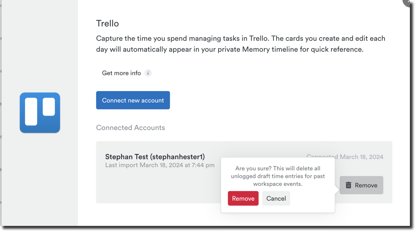
Task: Click the Trello description paragraph
Action: 241,44
